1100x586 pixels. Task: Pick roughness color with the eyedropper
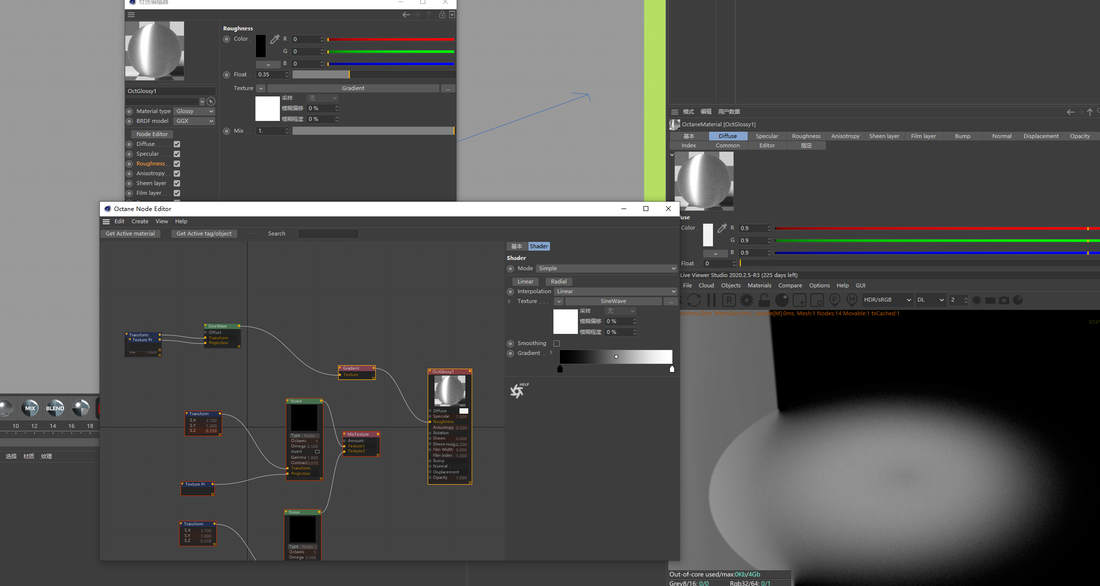coord(275,39)
